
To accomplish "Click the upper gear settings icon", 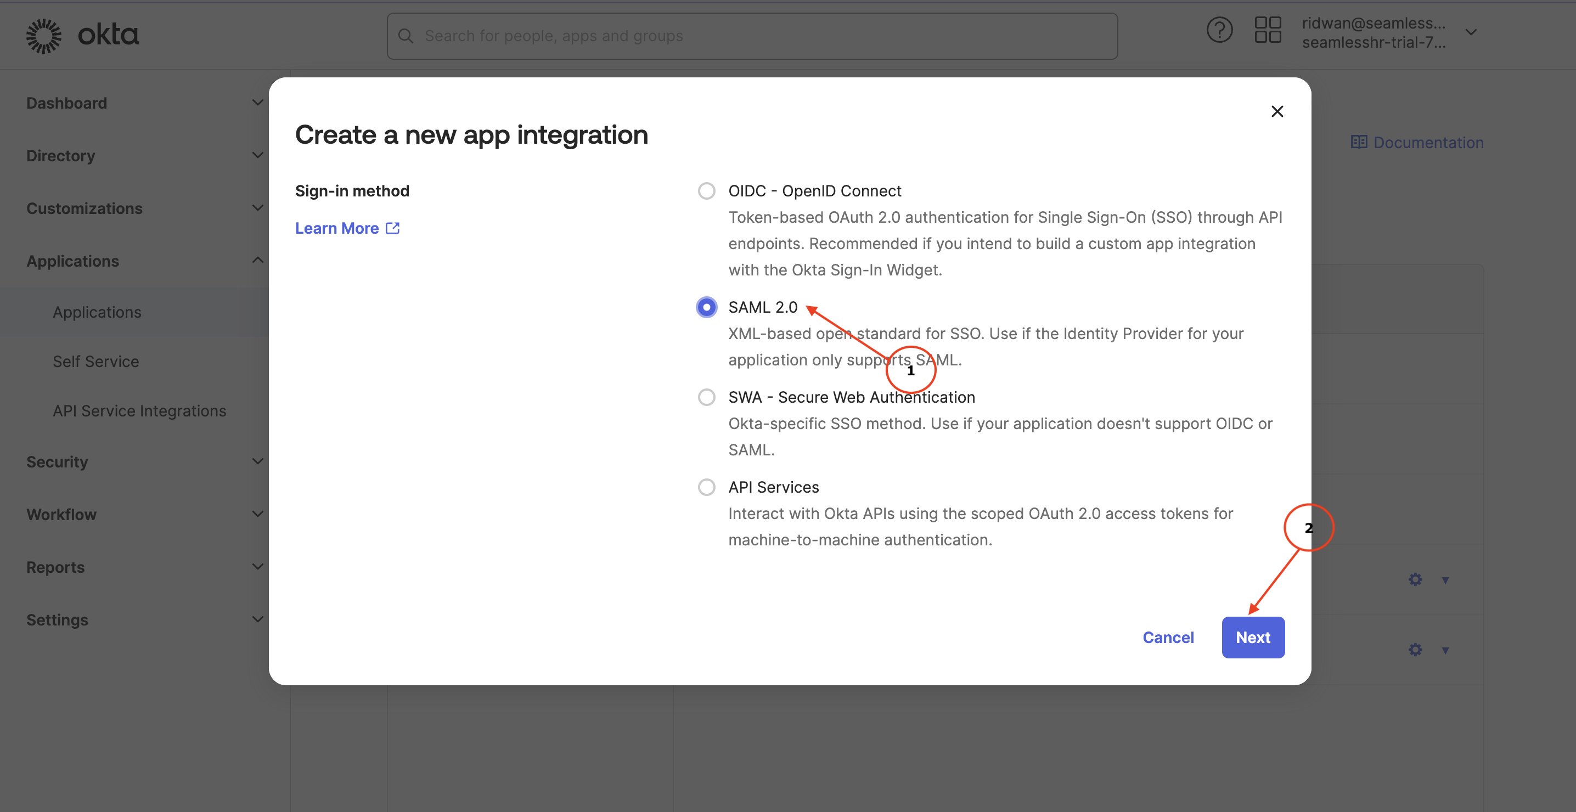I will [1415, 579].
